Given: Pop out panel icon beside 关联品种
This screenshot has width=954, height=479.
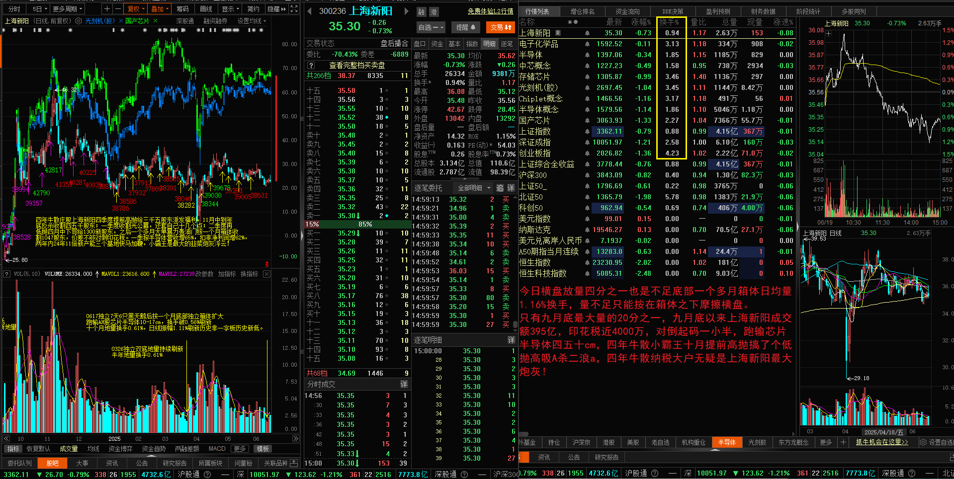Looking at the screenshot, I should click(294, 463).
